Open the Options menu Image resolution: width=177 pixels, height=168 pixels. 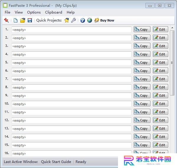[34, 12]
